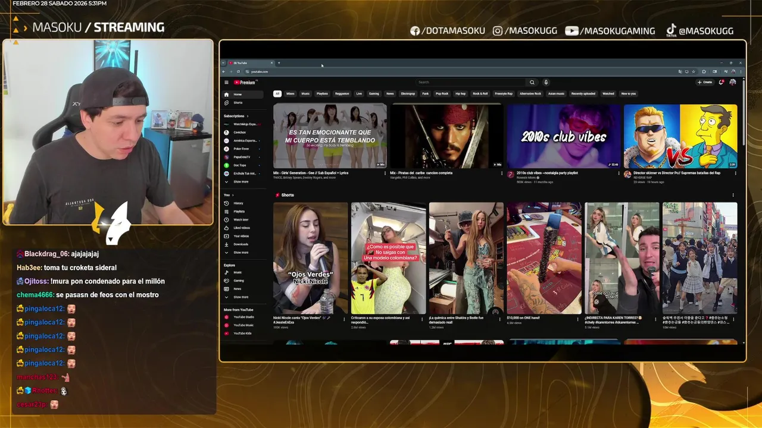Image resolution: width=762 pixels, height=428 pixels.
Task: Select the Mixes filter chip
Action: [291, 93]
